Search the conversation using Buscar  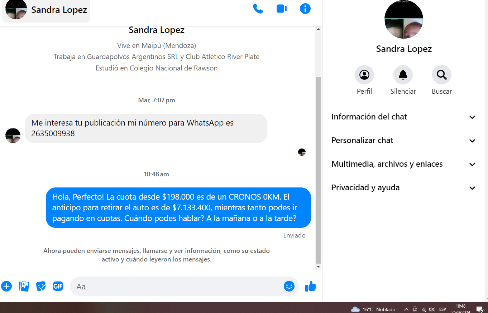(441, 75)
